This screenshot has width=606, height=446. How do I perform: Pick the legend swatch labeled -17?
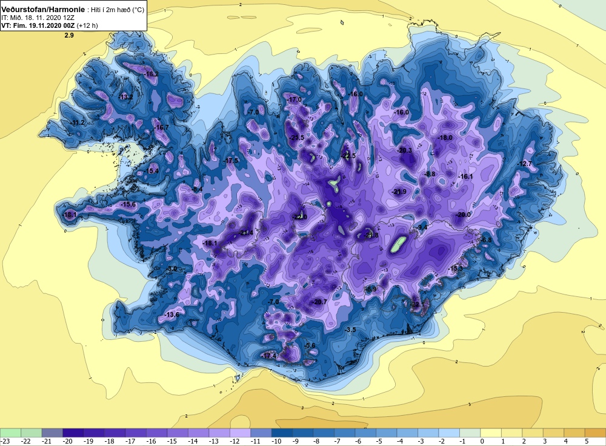click(x=136, y=433)
